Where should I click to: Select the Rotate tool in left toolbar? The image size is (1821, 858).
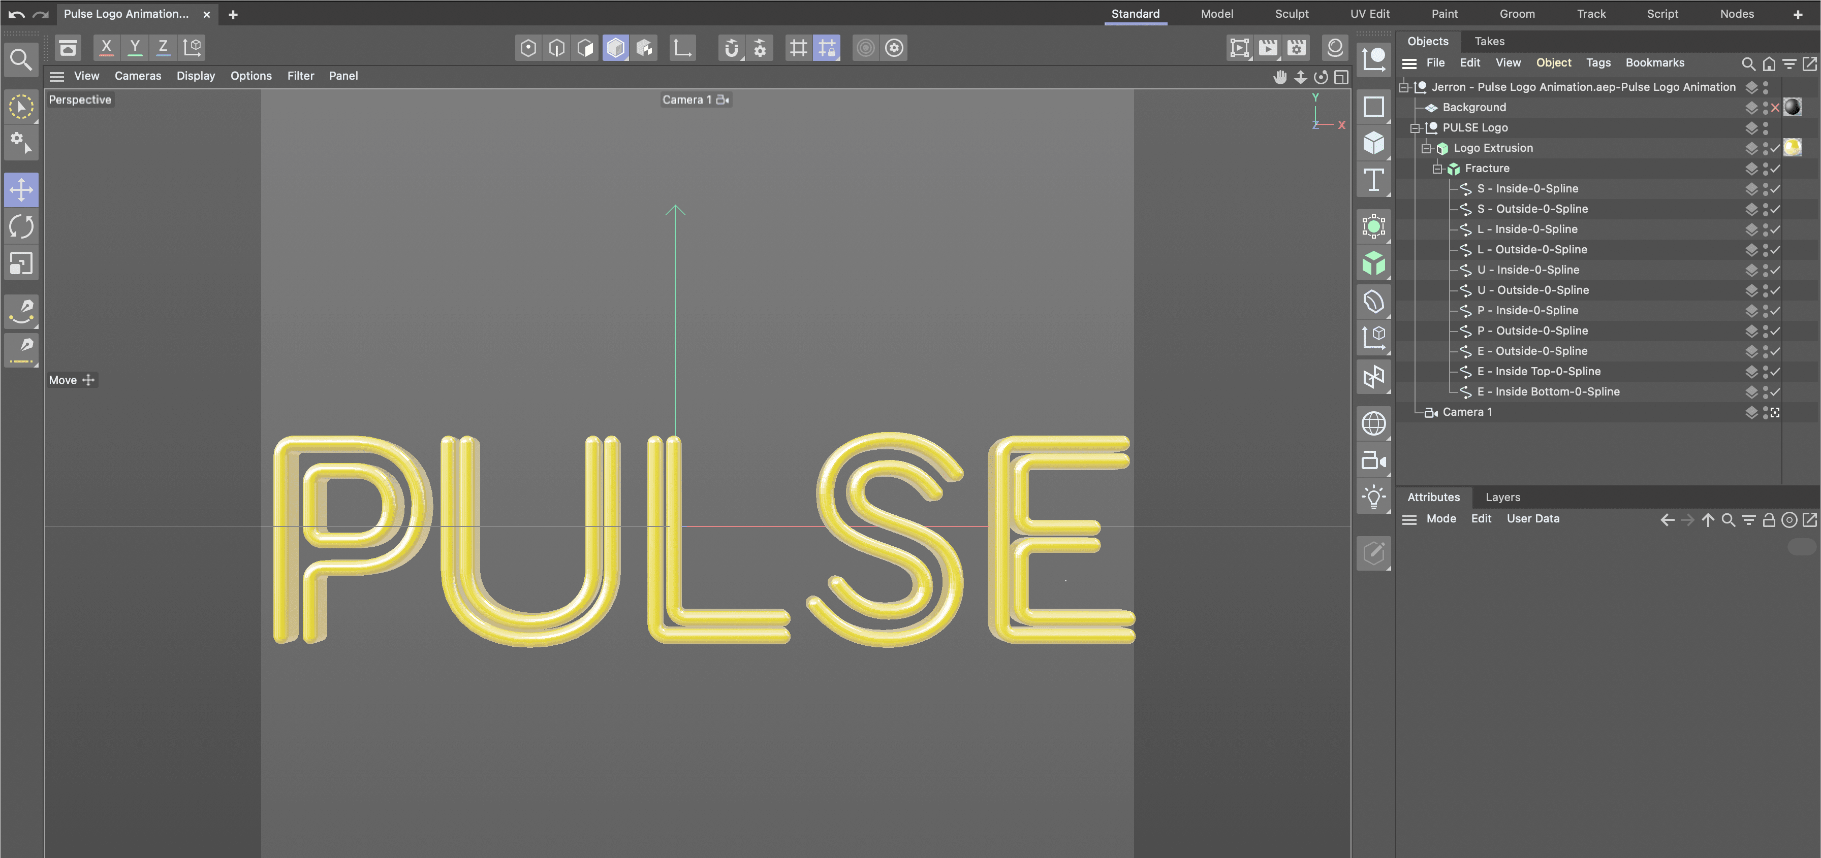click(x=21, y=226)
